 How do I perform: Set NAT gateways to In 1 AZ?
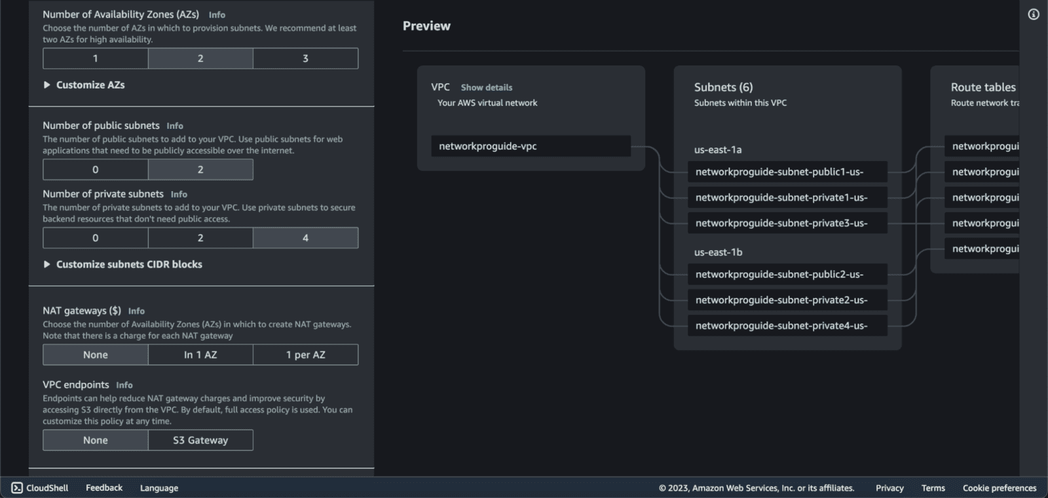click(200, 355)
